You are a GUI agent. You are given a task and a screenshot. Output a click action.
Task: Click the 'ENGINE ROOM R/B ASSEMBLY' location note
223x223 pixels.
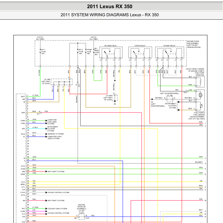coord(194,44)
